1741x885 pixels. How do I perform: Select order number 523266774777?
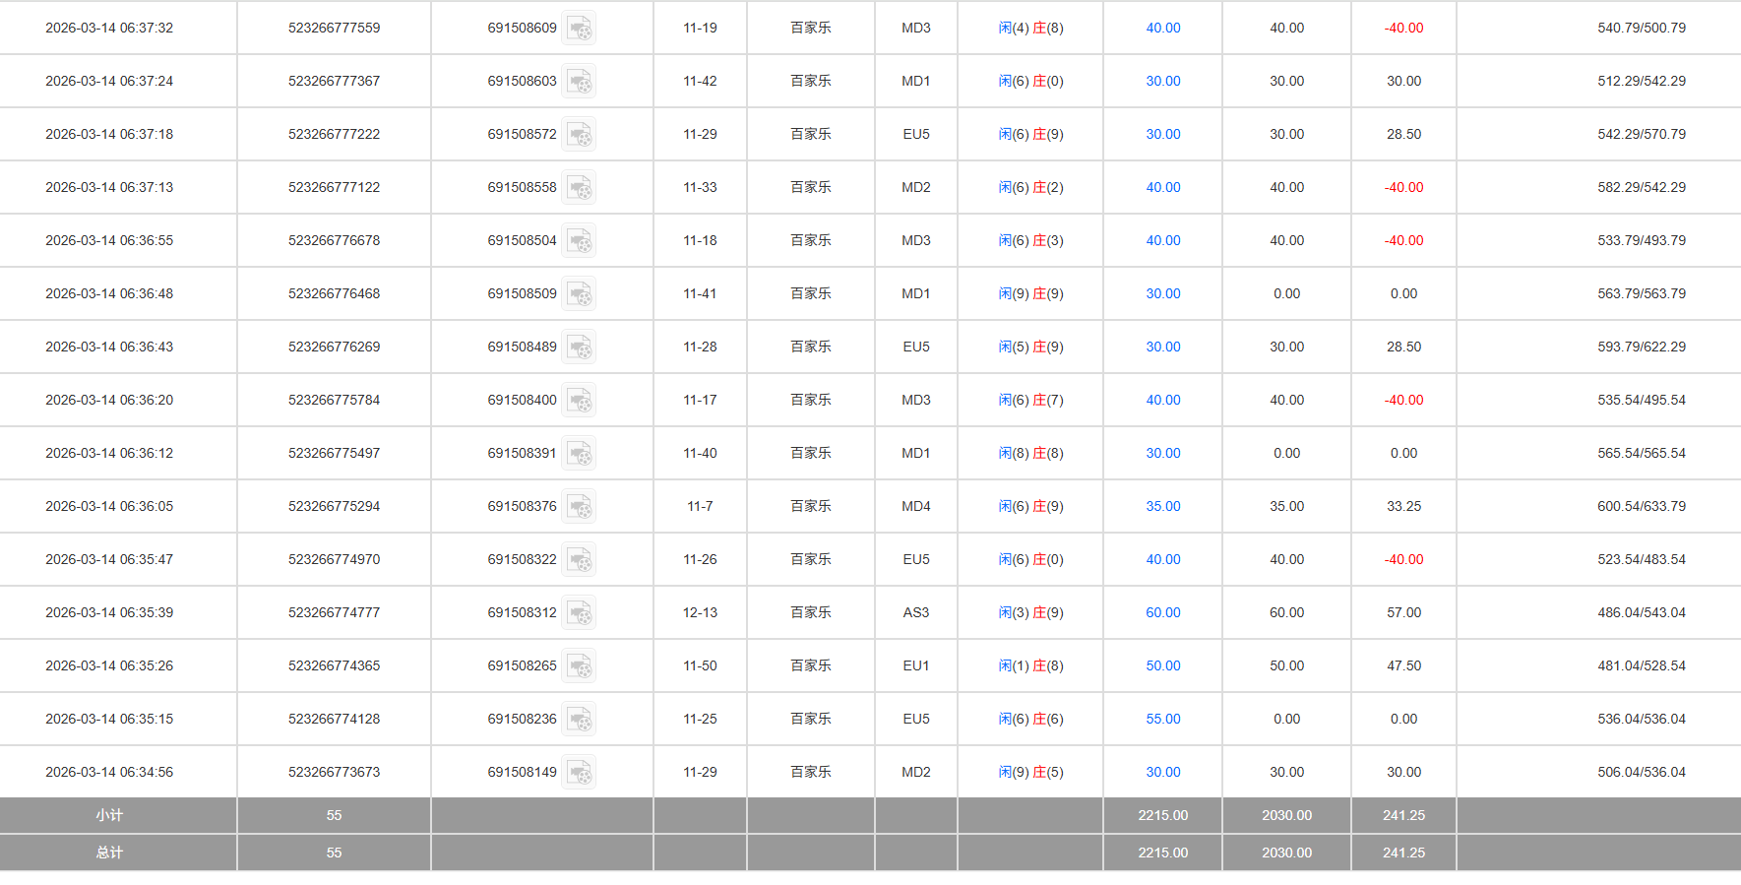[334, 612]
